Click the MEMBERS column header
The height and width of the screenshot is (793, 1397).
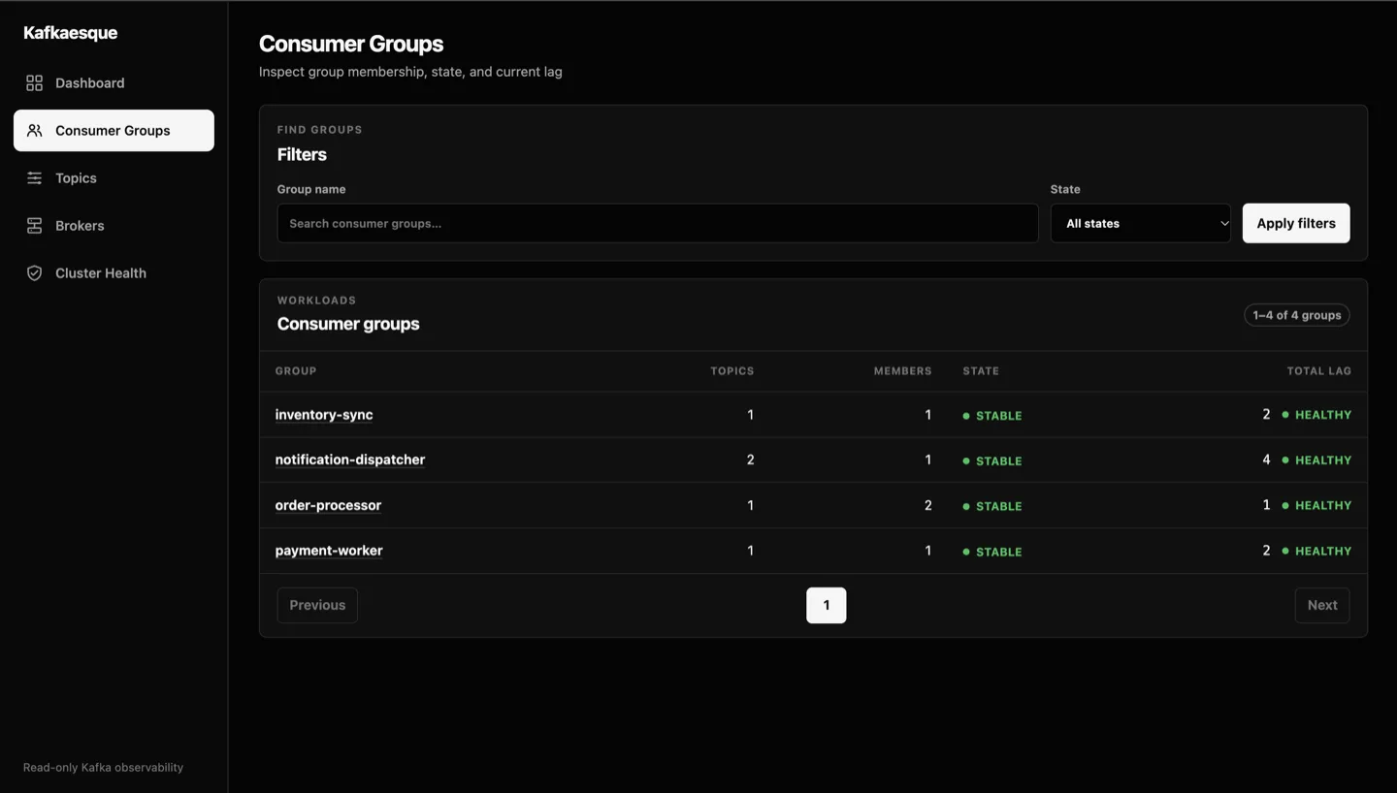click(902, 371)
